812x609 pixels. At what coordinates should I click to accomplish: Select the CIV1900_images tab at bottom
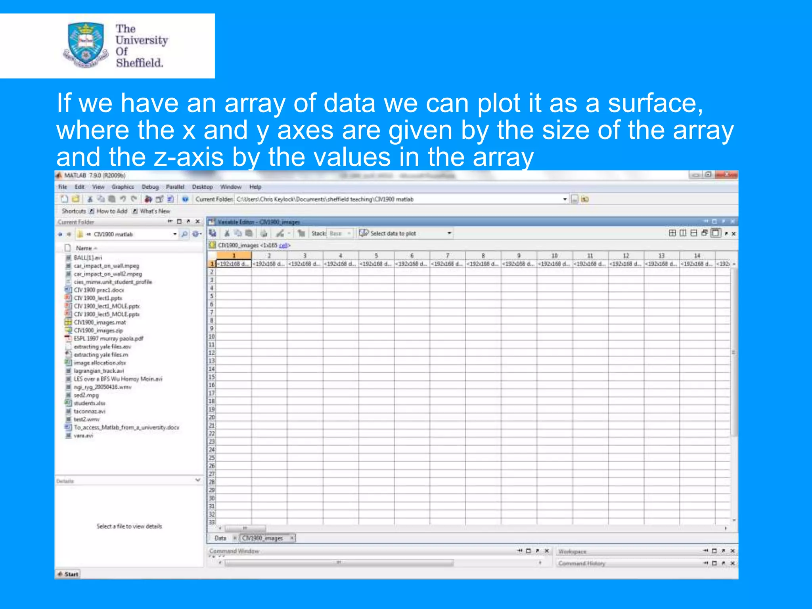click(x=263, y=538)
